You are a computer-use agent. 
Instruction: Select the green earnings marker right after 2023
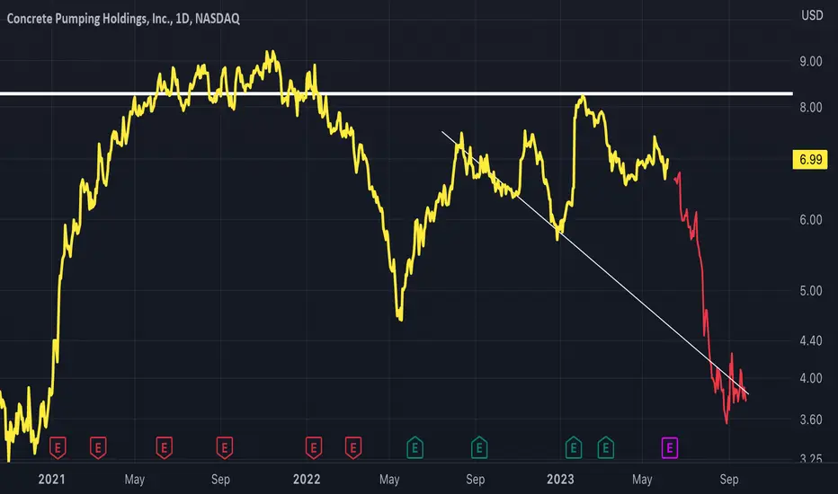click(574, 447)
